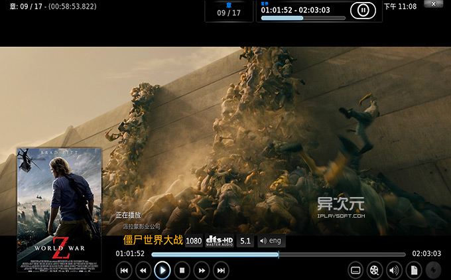451x280 pixels.
Task: Rewind the video playback
Action: coord(143,270)
